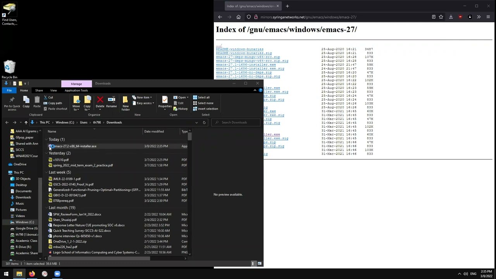This screenshot has height=279, width=496.
Task: Open emacs-27.1-i686-no-deps.zip link
Action: [244, 72]
